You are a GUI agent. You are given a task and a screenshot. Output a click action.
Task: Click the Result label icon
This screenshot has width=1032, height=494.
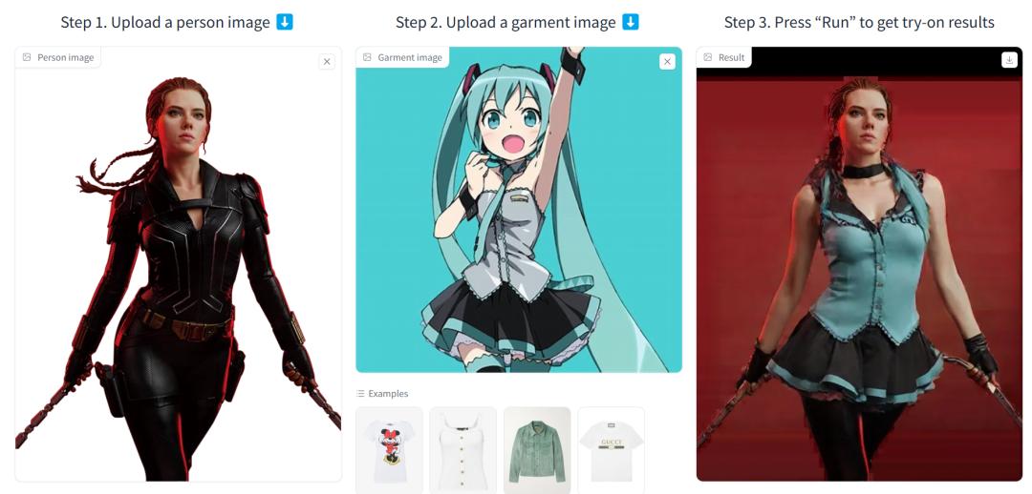pyautogui.click(x=707, y=57)
